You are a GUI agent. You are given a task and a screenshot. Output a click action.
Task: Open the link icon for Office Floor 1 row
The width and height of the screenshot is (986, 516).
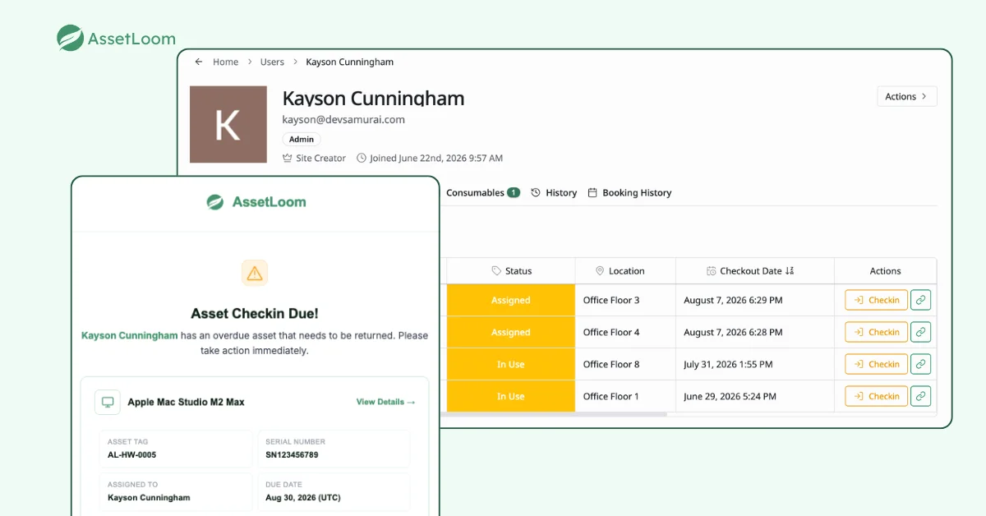(x=921, y=396)
